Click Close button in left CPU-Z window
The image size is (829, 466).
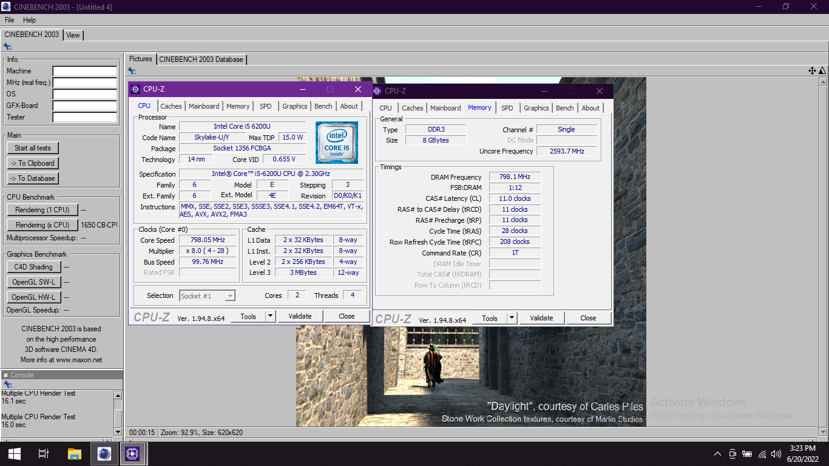[347, 316]
